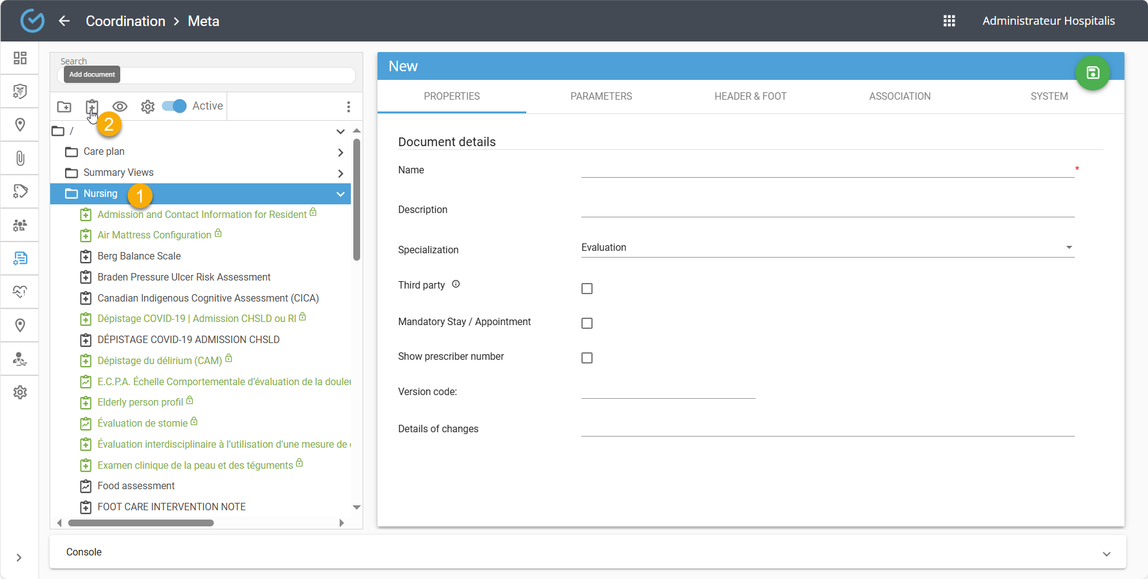This screenshot has height=579, width=1148.
Task: Open the apps grid icon in header
Action: point(949,21)
